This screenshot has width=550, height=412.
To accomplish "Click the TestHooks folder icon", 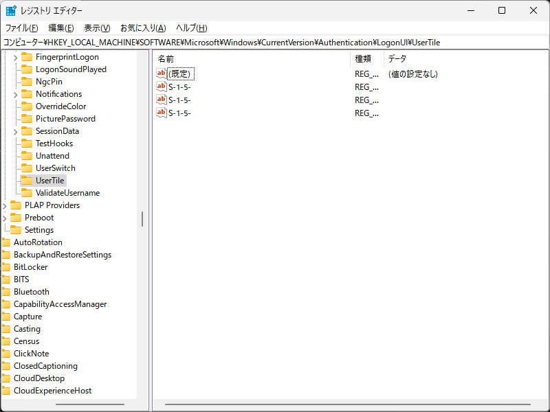I will [27, 144].
